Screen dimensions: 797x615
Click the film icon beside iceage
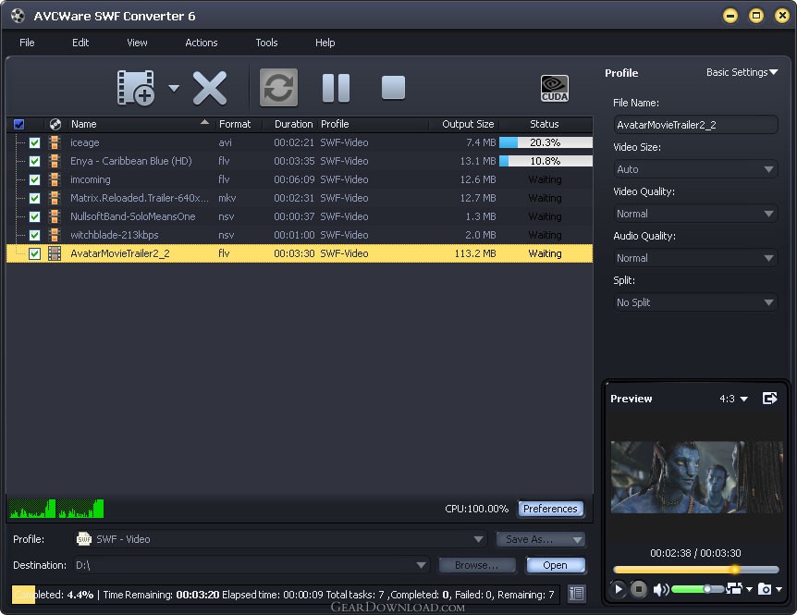(55, 142)
